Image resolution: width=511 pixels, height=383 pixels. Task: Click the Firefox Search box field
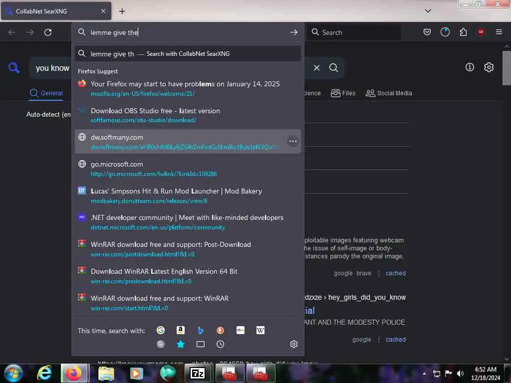(355, 32)
